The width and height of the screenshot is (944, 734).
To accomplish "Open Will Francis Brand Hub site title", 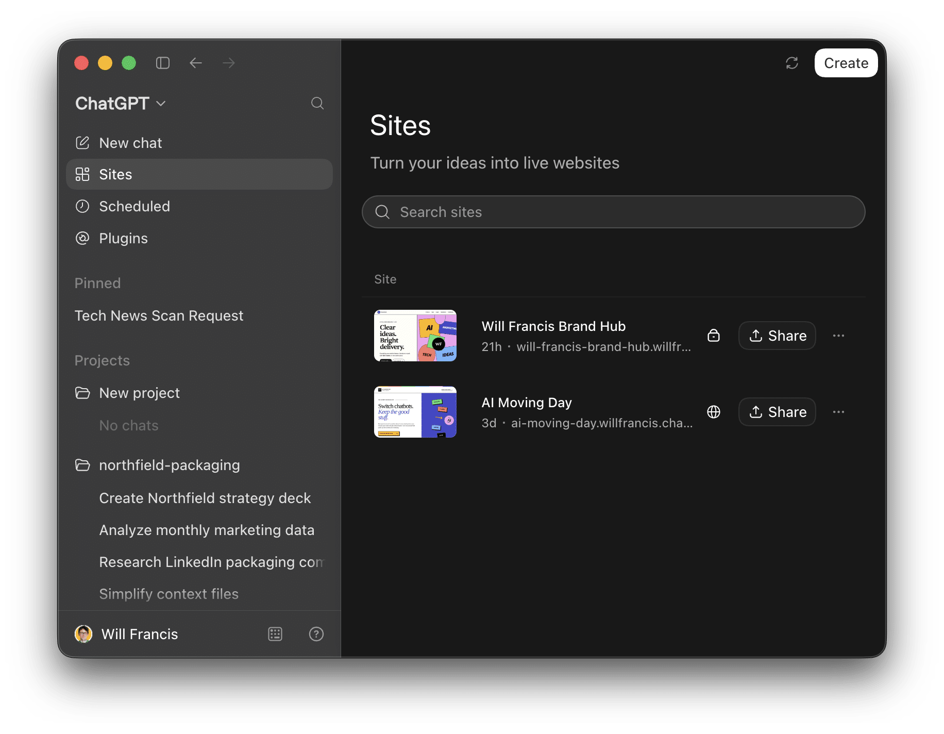I will 553,326.
